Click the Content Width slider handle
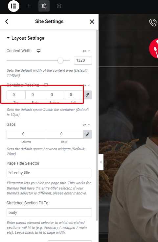The width and height of the screenshot is (158, 242). click(60, 60)
